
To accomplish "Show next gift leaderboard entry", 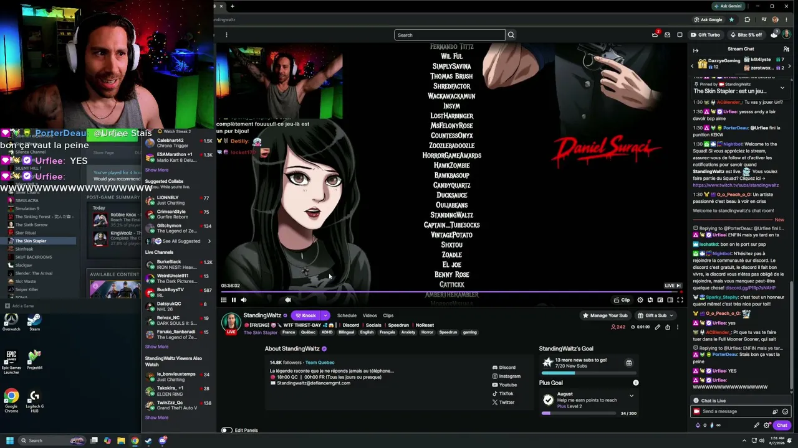I will [790, 66].
